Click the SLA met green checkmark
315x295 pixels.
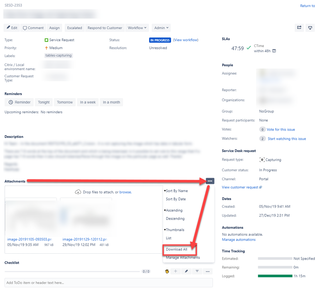click(x=249, y=48)
